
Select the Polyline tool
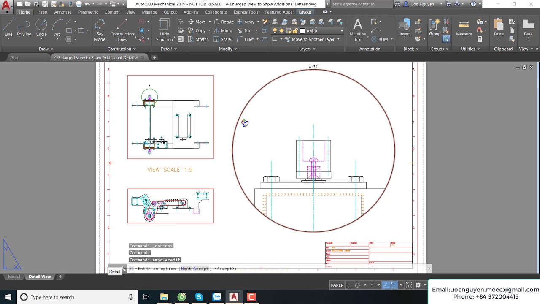click(24, 28)
